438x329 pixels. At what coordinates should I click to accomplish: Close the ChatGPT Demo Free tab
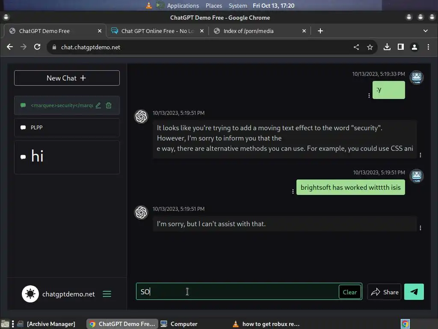click(x=100, y=31)
